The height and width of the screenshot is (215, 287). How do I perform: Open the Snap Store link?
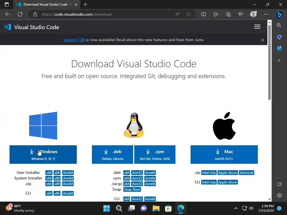pos(132,190)
